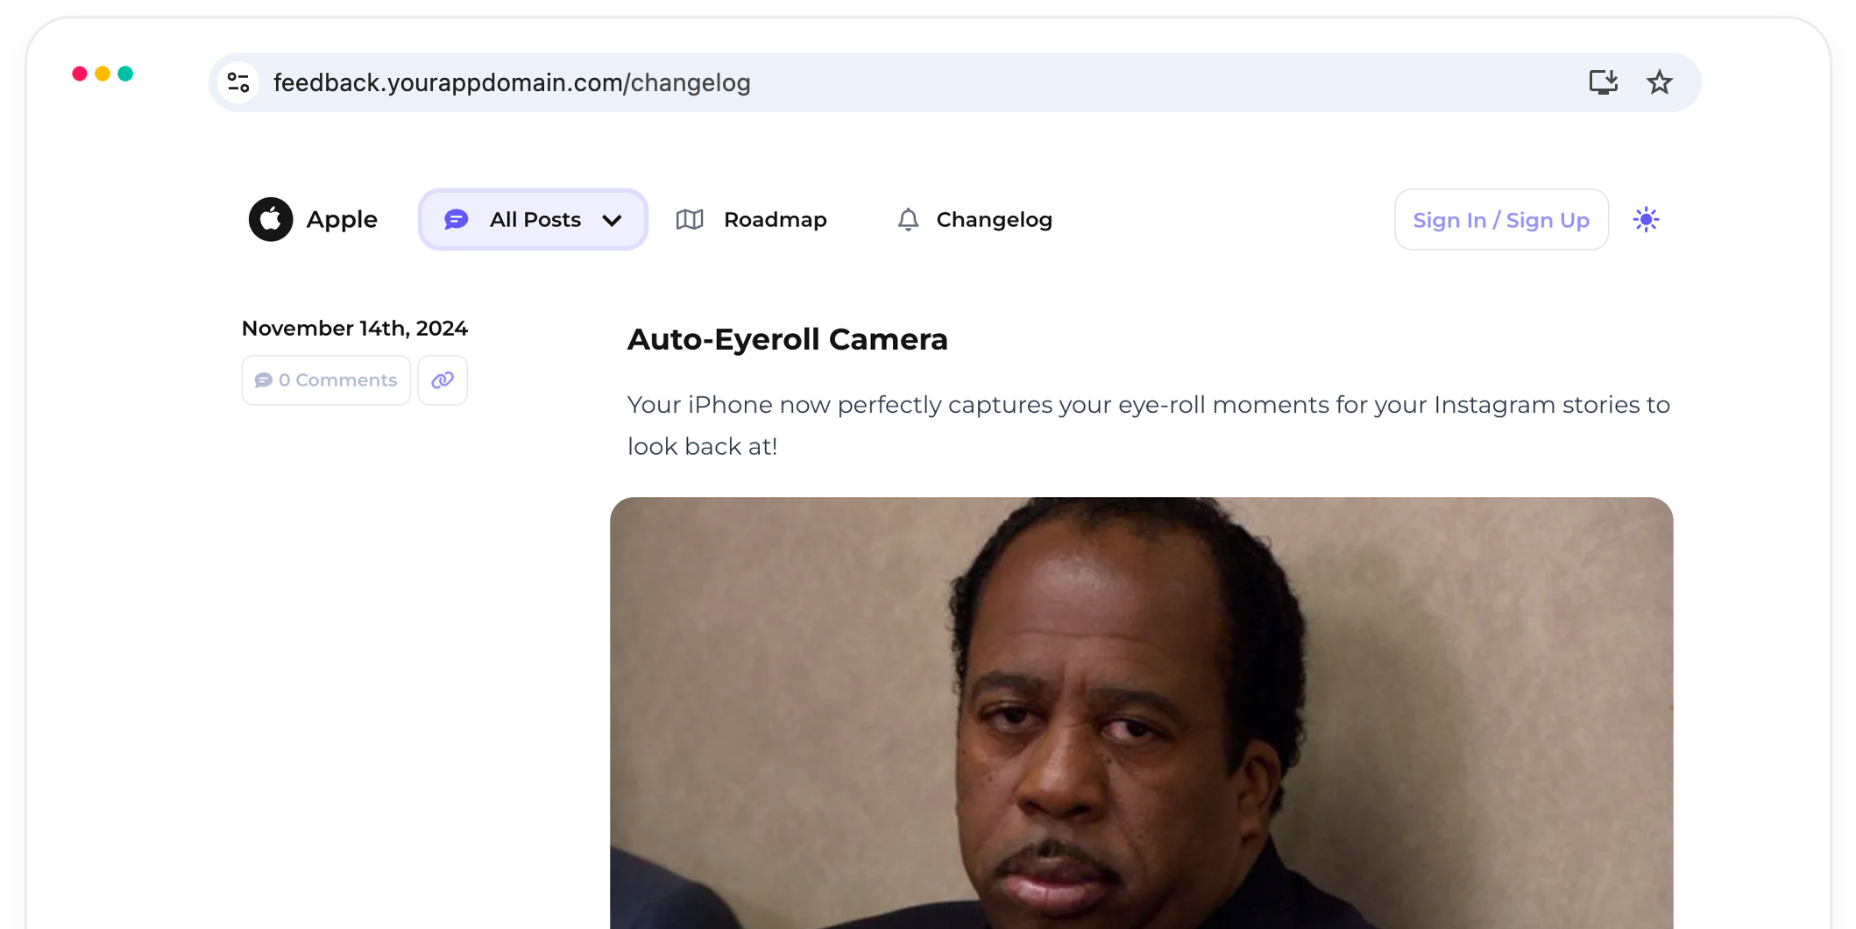Toggle the light/dark theme with the sun icon

tap(1646, 219)
